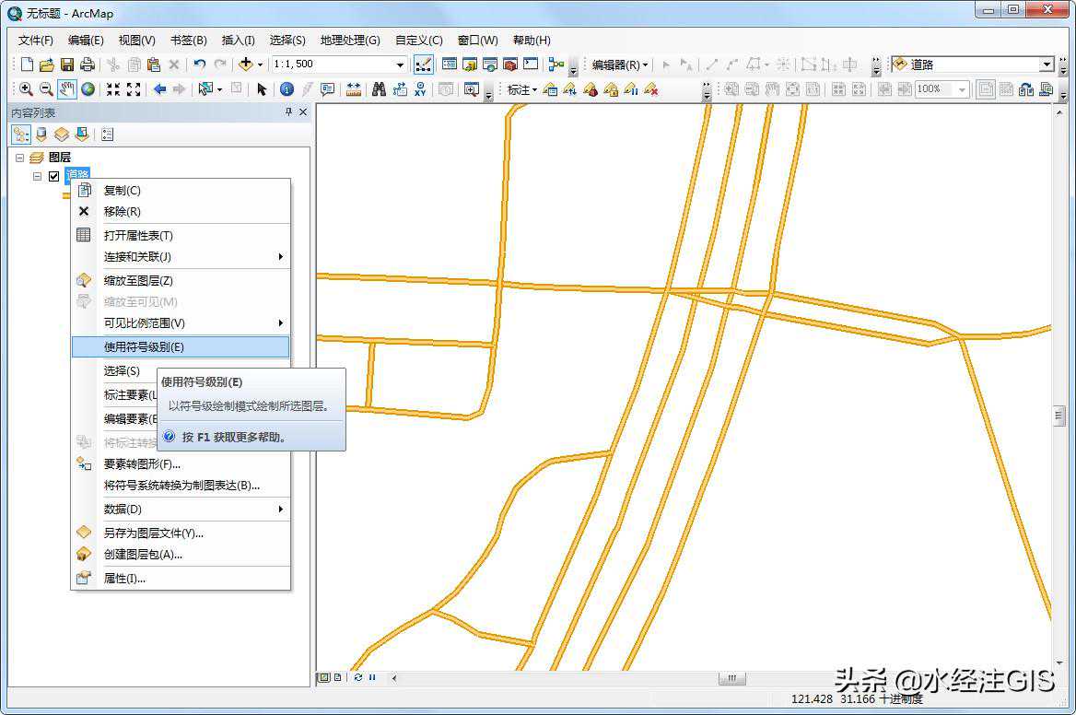Select the Zoom In tool
The width and height of the screenshot is (1076, 715).
click(26, 89)
